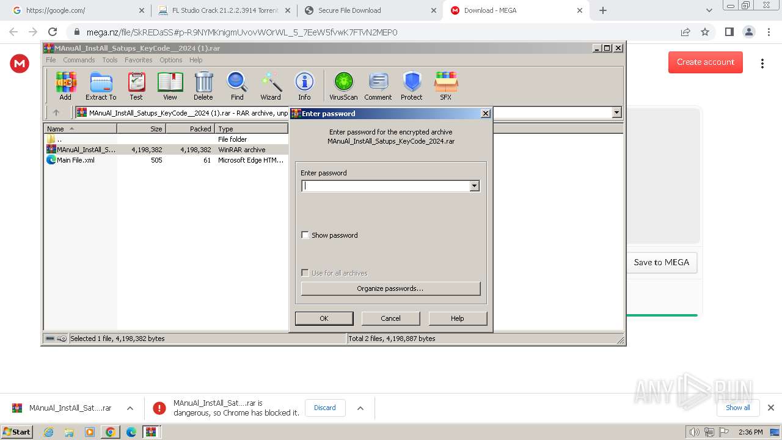Switch to the FL Studio Crack tab

224,10
